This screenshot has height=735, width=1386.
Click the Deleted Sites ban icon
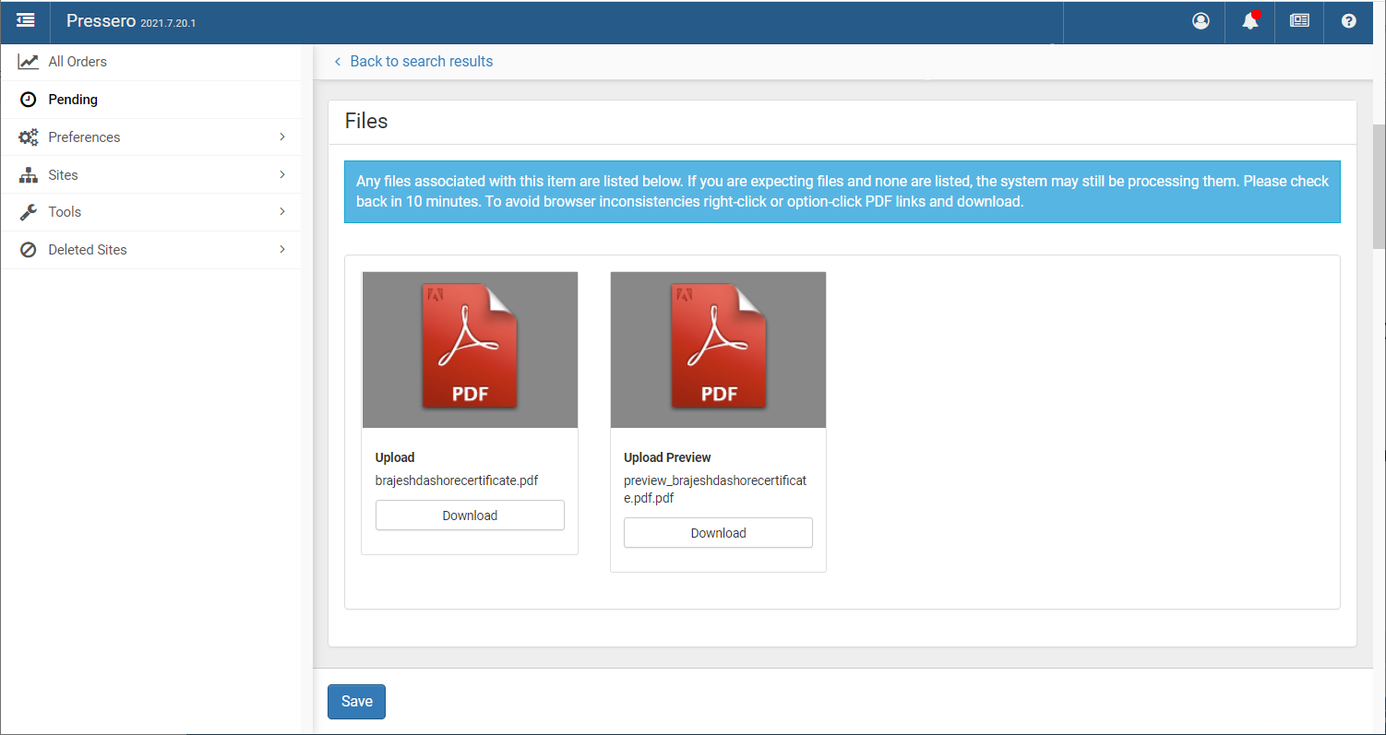[x=29, y=250]
